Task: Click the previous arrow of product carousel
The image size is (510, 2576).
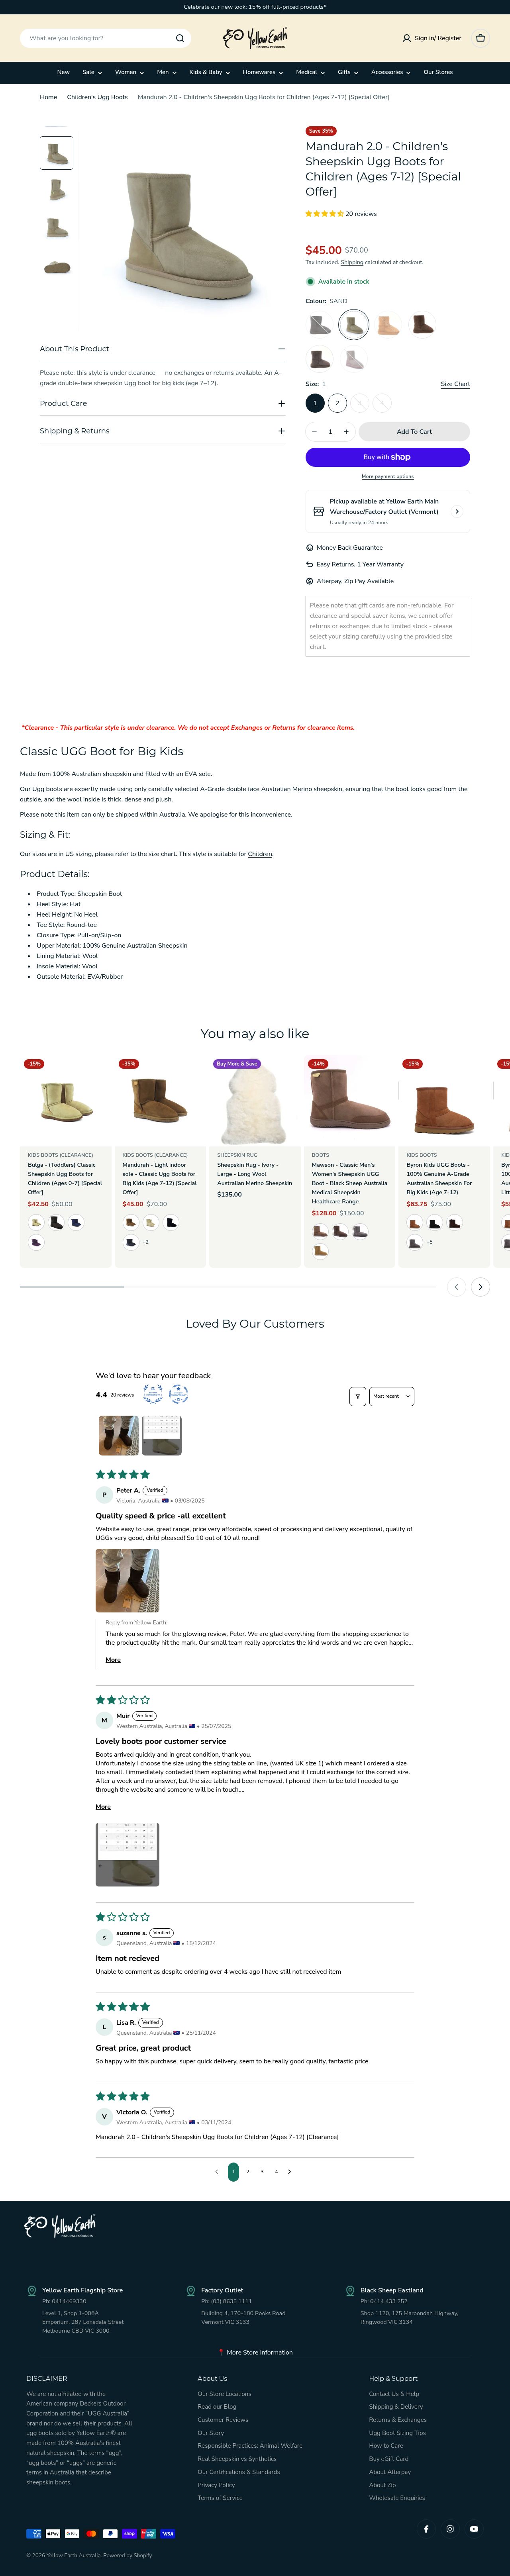Action: coord(456,1287)
